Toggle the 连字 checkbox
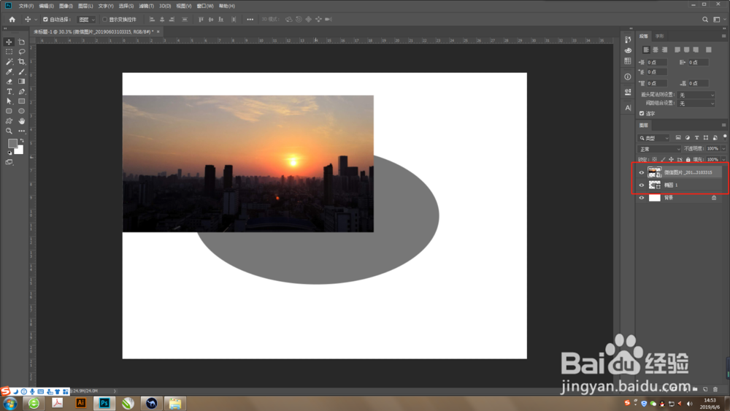The height and width of the screenshot is (411, 730). (x=642, y=113)
